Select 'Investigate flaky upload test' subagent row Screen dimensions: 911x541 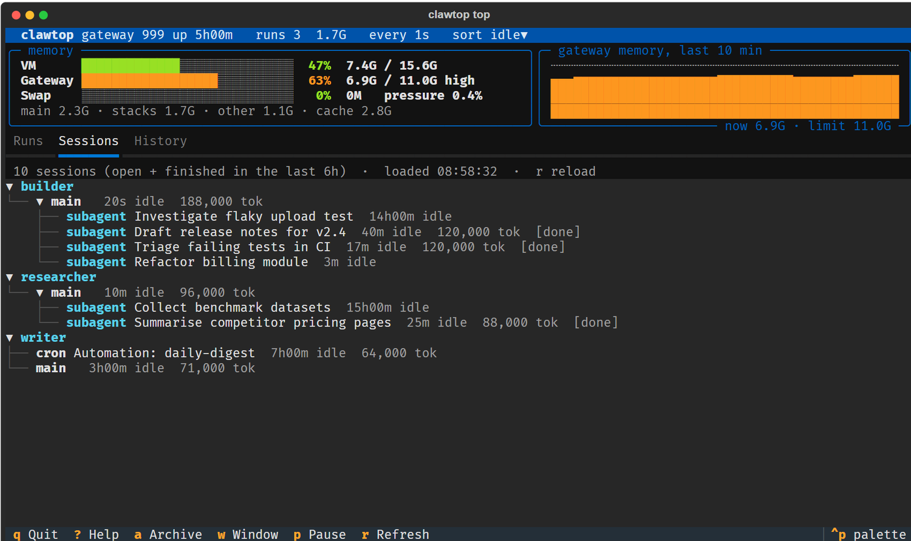tap(259, 217)
